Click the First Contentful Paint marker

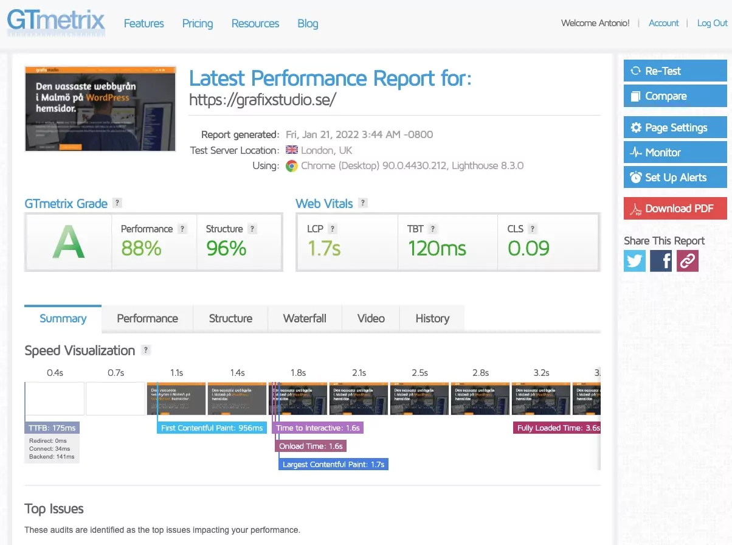tap(212, 428)
